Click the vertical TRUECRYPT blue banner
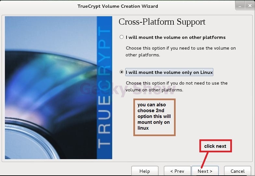Image resolution: width=255 pixels, height=176 pixels. click(104, 88)
